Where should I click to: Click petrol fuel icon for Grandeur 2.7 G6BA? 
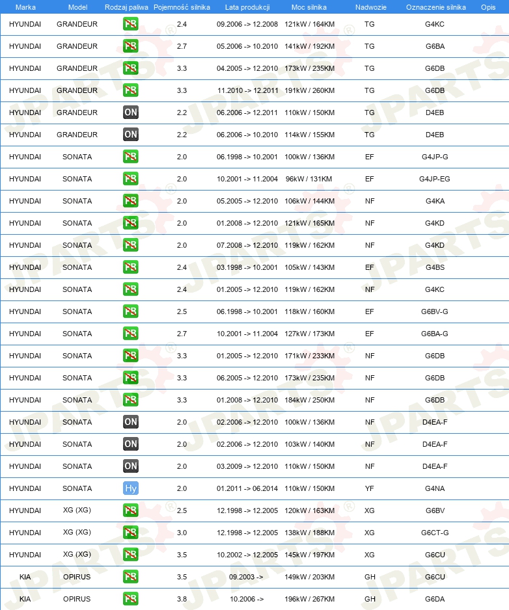point(130,46)
